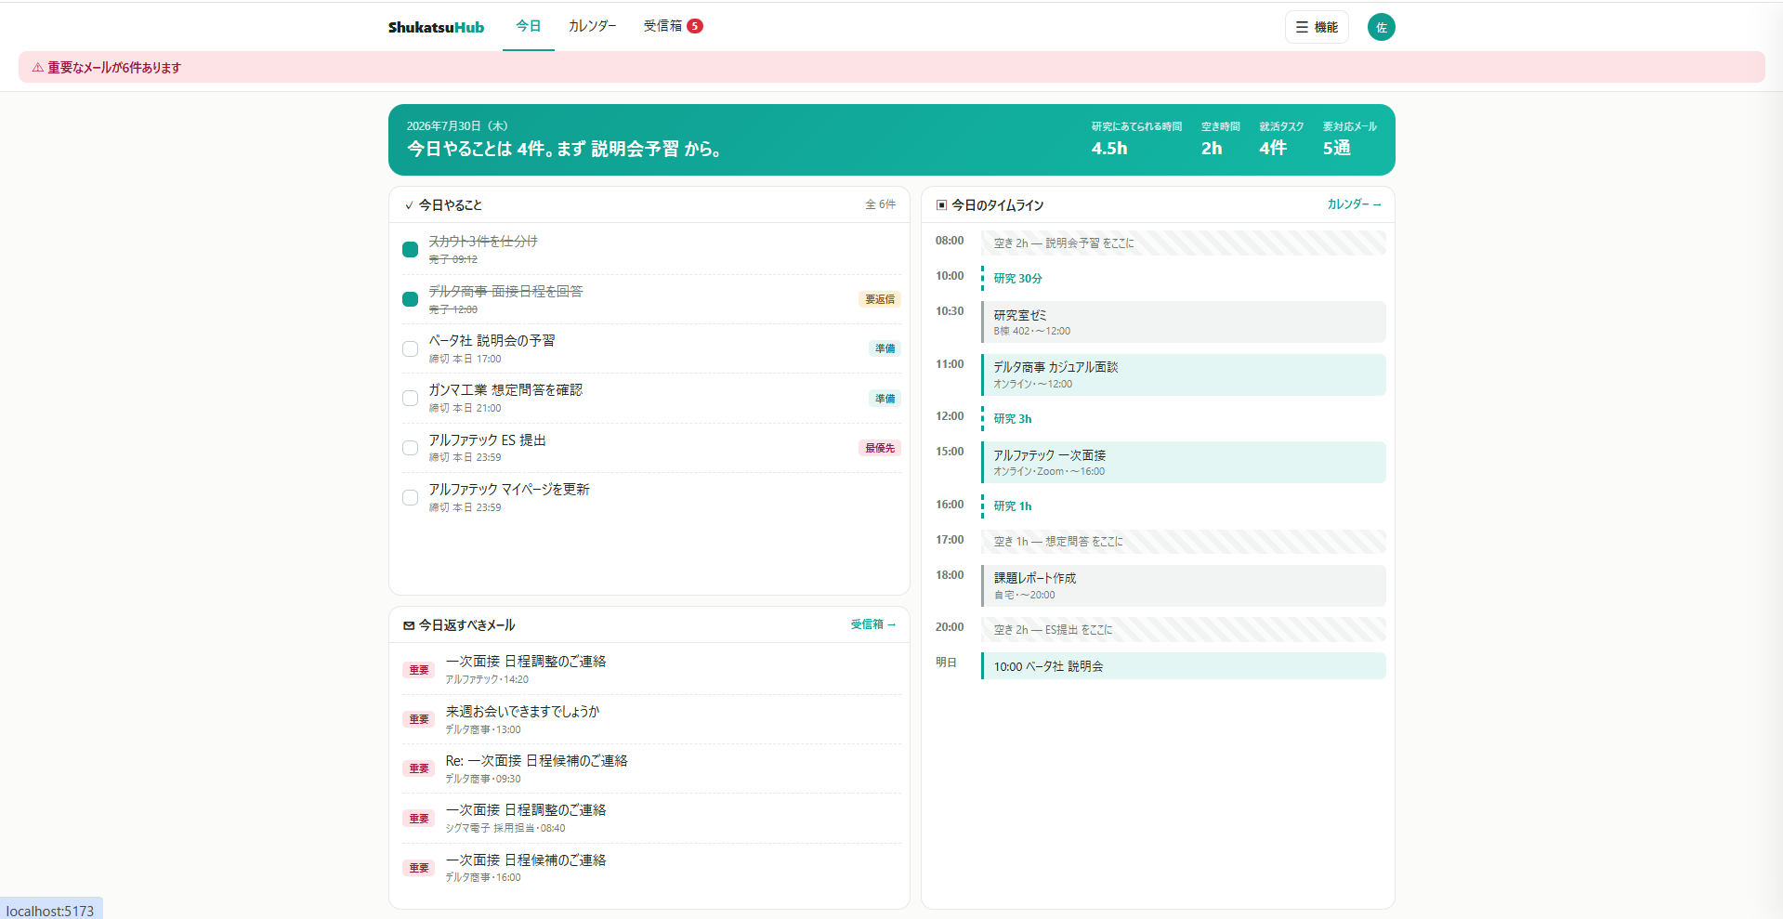
Task: Click the 重要なメールが6件あります alert banner
Action: pos(891,67)
